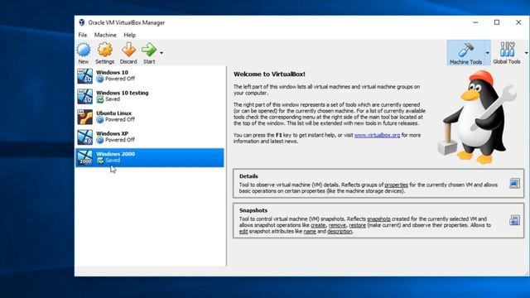Open the Details tool icon
The width and height of the screenshot is (530, 298).
click(x=514, y=184)
